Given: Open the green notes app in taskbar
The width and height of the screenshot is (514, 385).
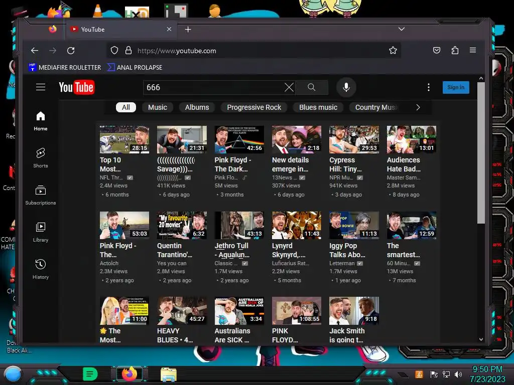Looking at the screenshot, I should pyautogui.click(x=90, y=374).
